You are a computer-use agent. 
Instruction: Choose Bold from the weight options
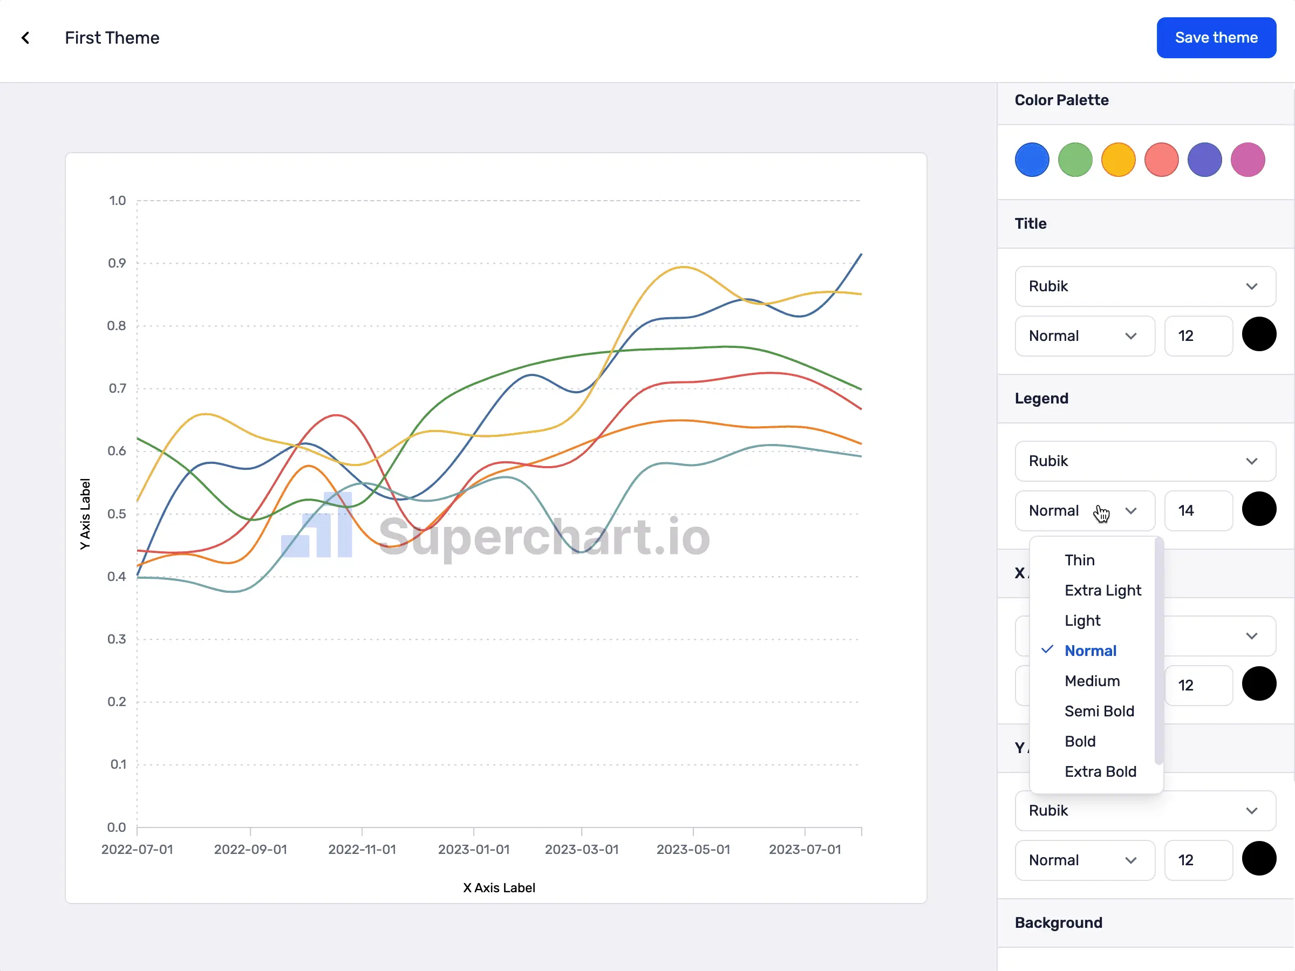point(1080,741)
